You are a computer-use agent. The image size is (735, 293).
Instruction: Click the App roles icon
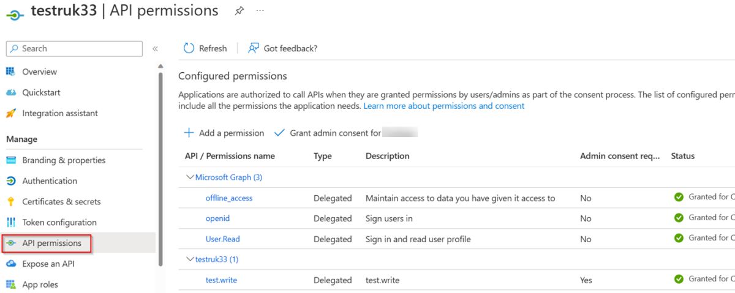[10, 284]
